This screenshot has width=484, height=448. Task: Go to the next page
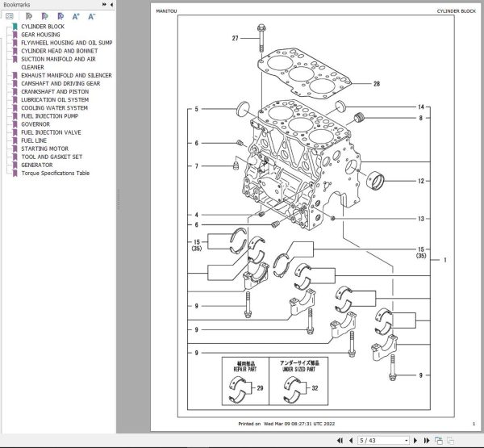[415, 441]
